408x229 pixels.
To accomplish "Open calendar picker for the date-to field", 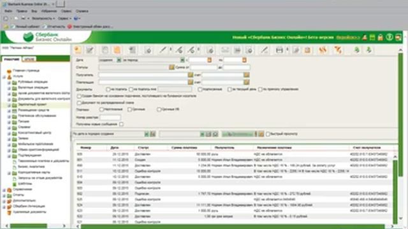I will point(244,60).
